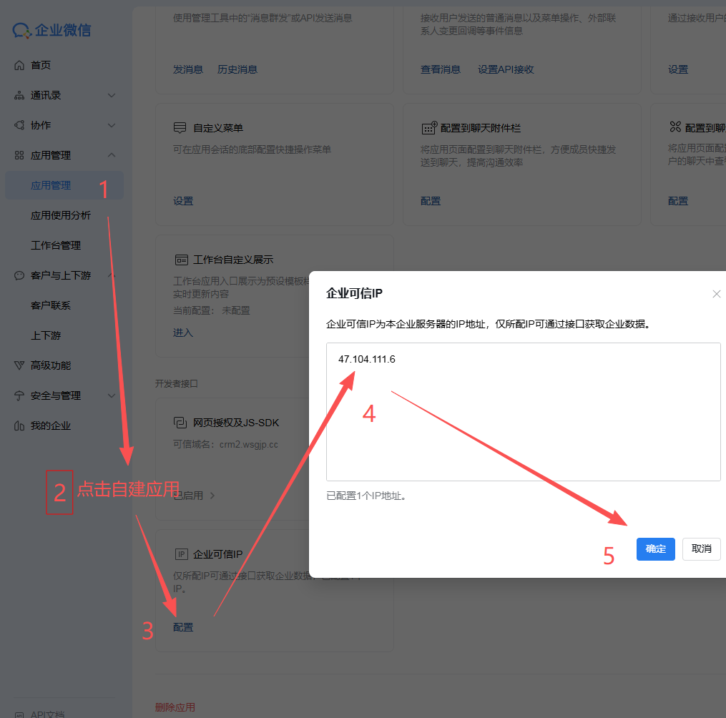Open 首页 home icon in sidebar
The height and width of the screenshot is (718, 726).
[x=19, y=65]
